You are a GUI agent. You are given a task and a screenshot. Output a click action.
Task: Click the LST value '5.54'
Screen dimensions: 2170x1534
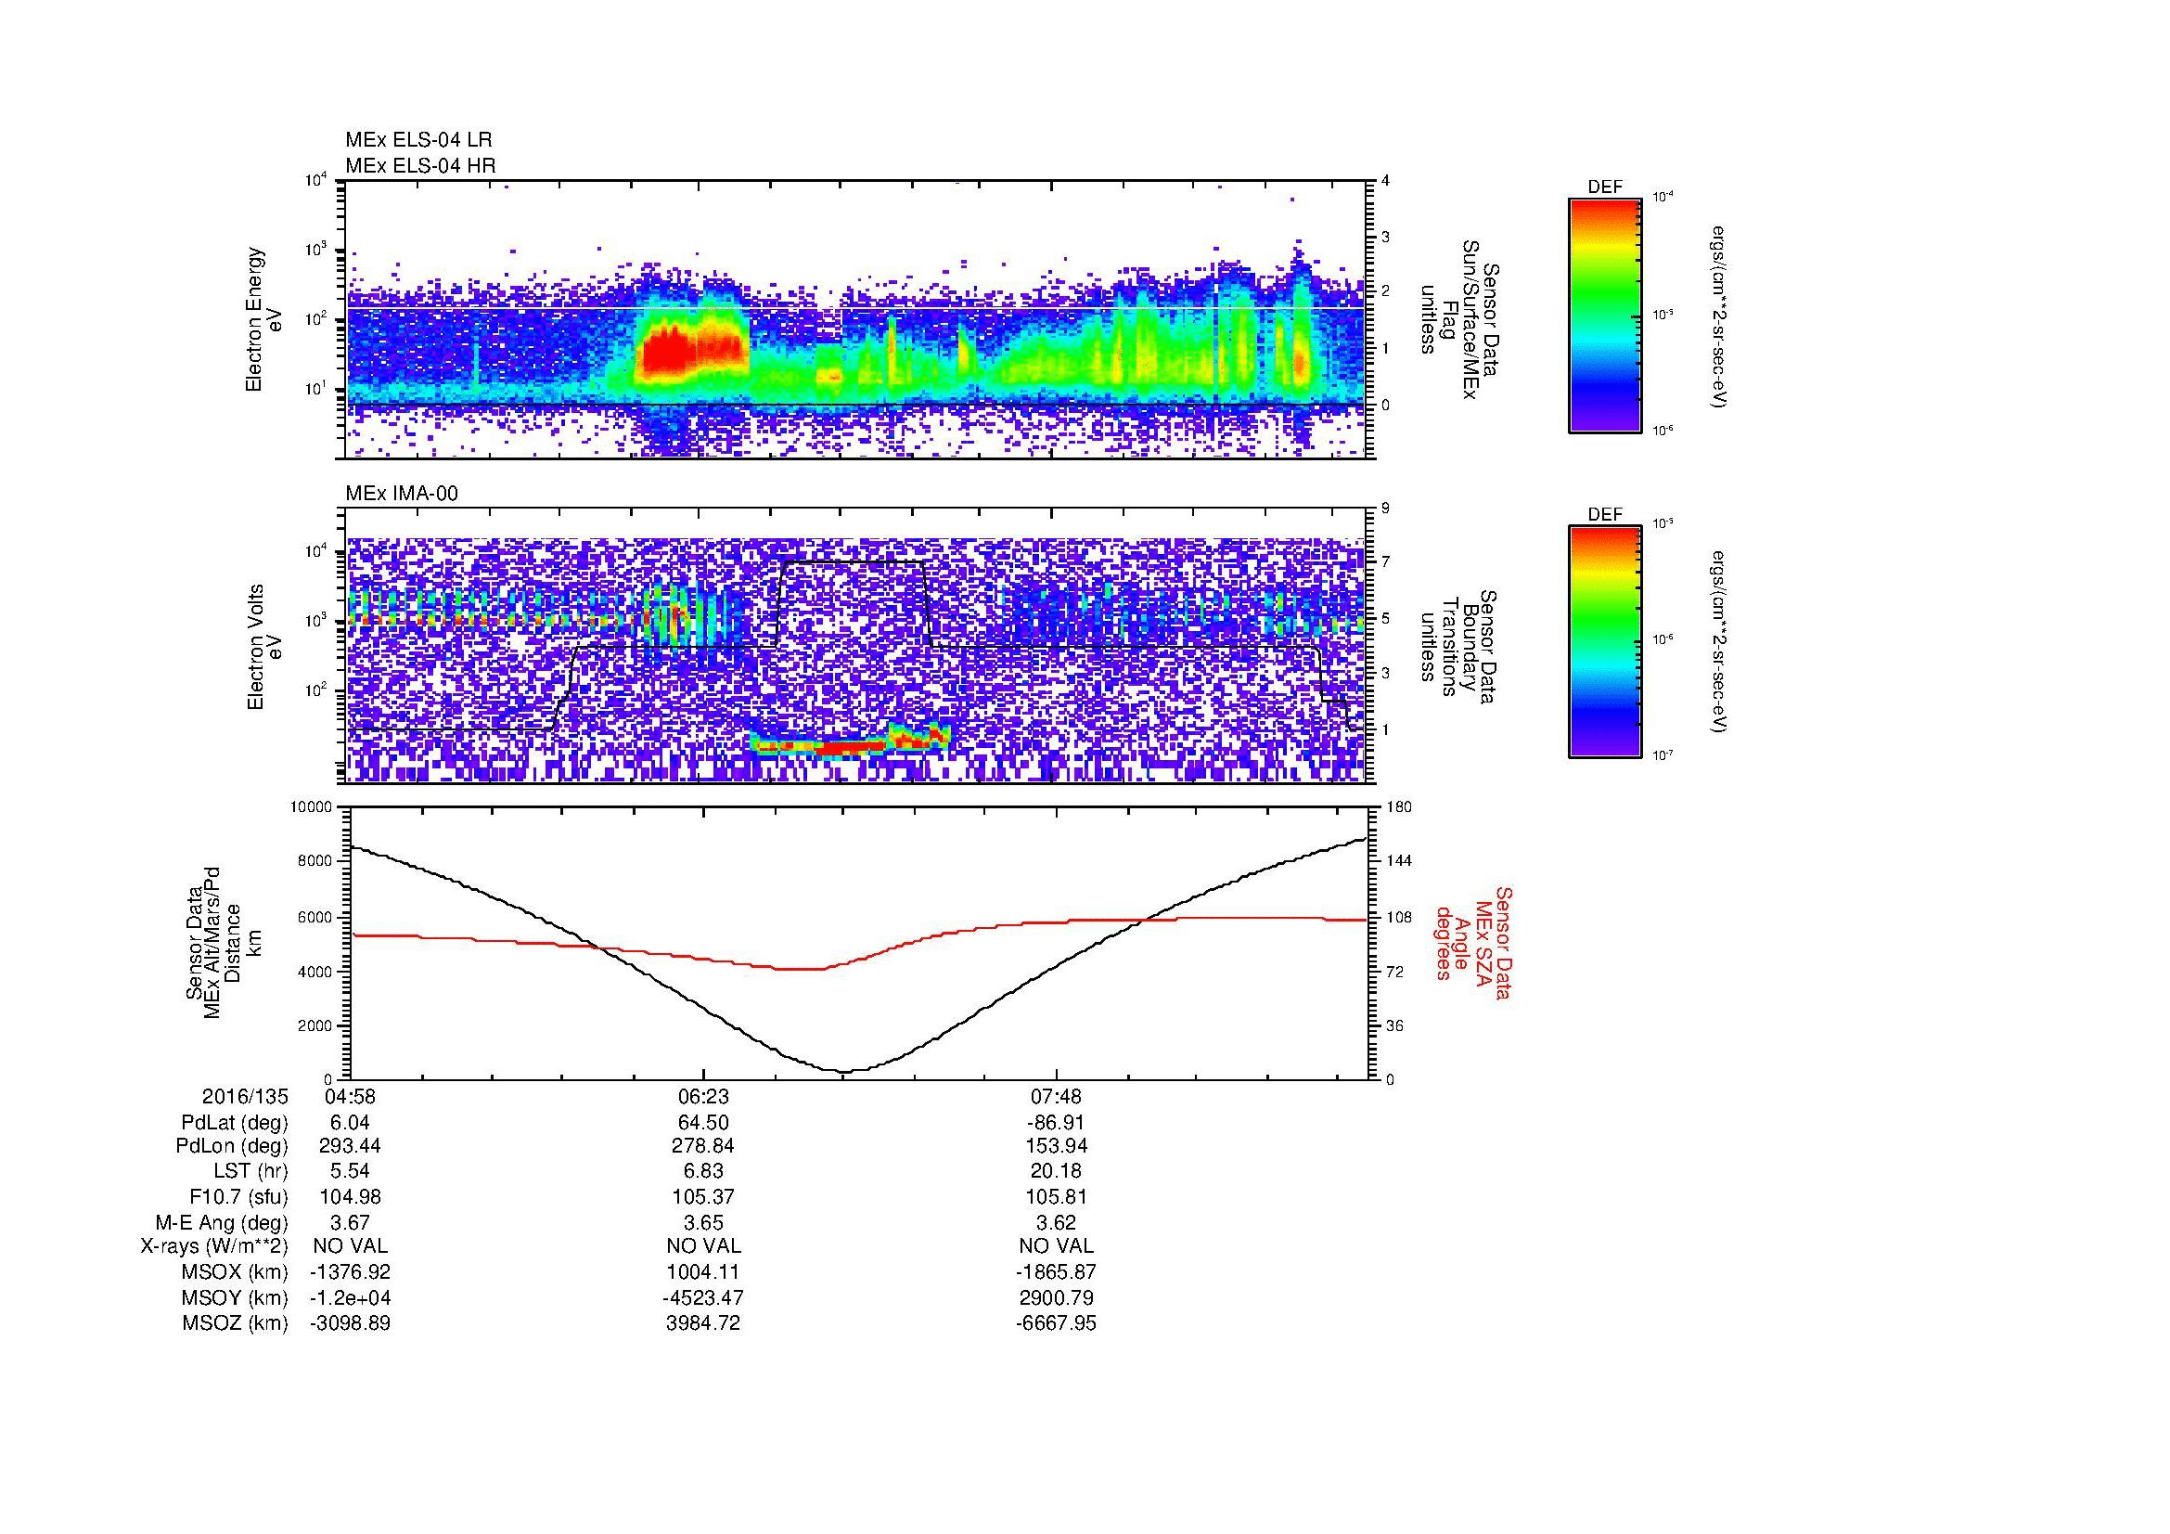point(350,1172)
